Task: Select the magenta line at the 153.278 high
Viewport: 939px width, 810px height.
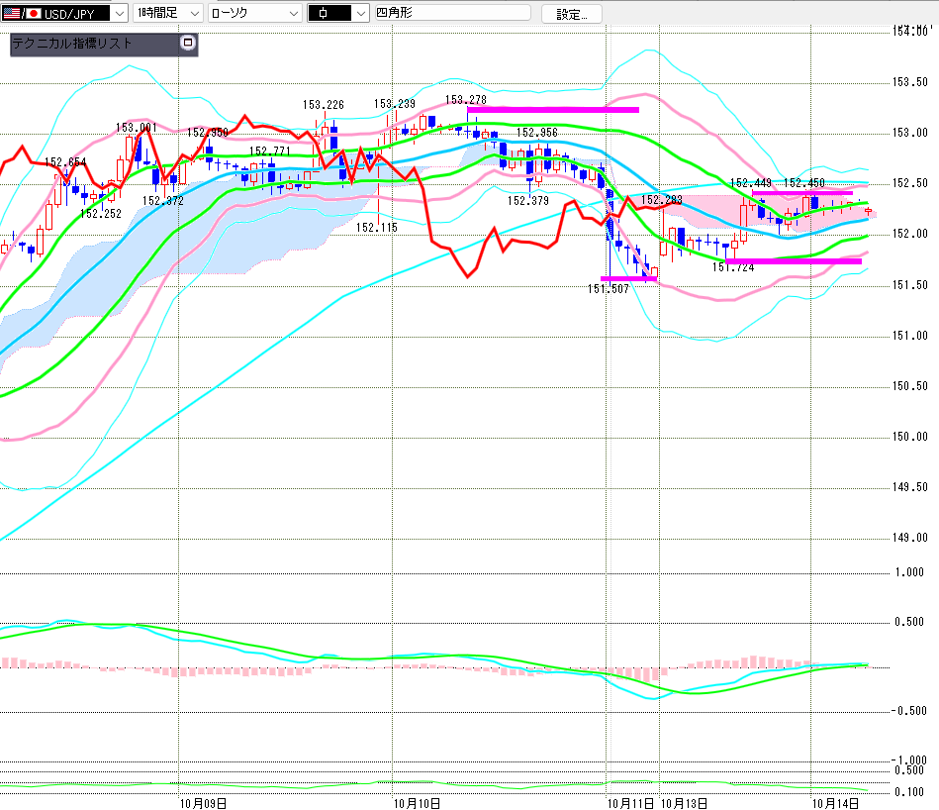Action: click(x=552, y=109)
